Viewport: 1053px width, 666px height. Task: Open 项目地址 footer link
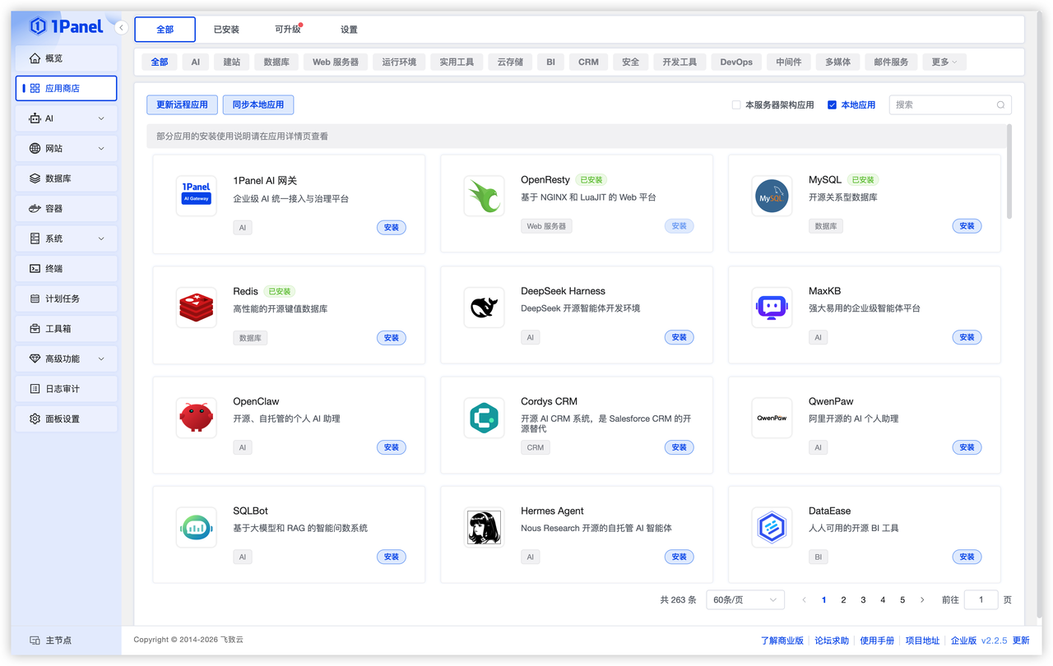(922, 641)
